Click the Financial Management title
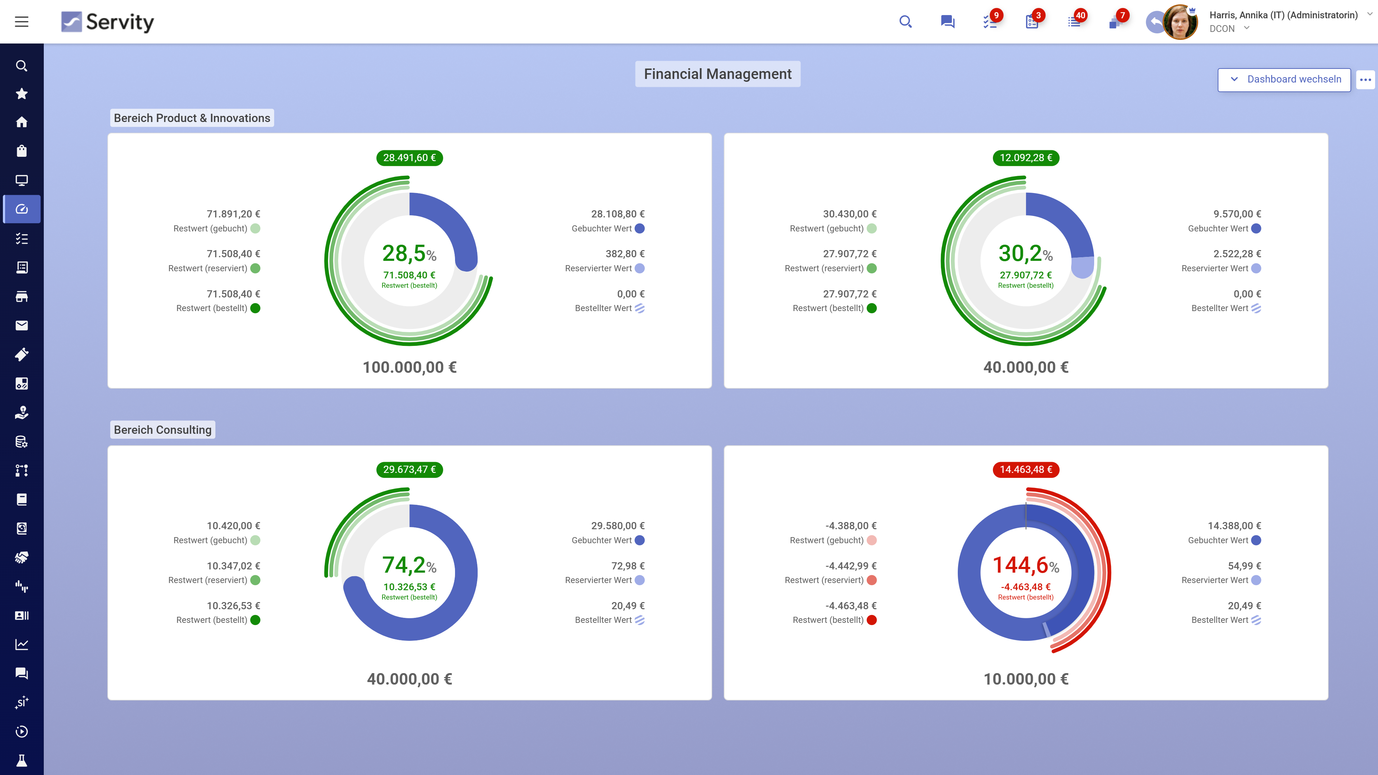 pyautogui.click(x=717, y=74)
